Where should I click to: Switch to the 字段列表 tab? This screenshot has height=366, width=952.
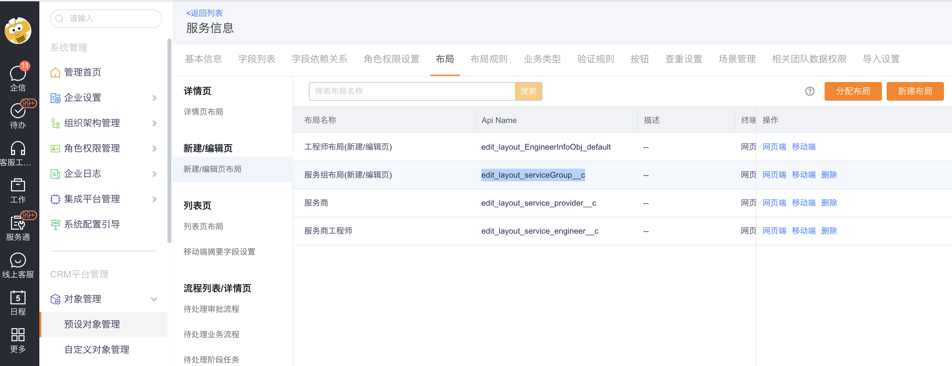click(x=257, y=59)
